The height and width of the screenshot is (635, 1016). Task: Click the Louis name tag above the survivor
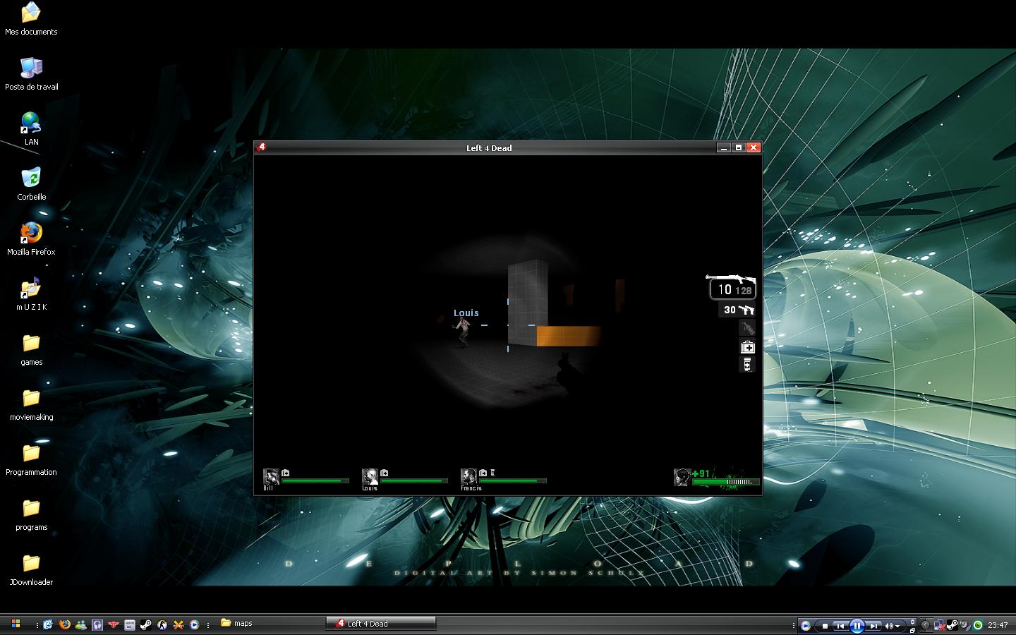466,313
